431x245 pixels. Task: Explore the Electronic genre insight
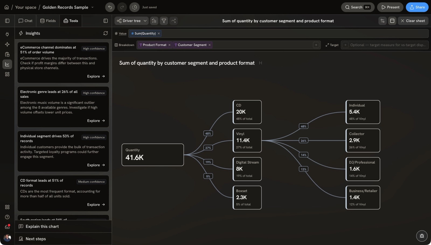tap(96, 121)
